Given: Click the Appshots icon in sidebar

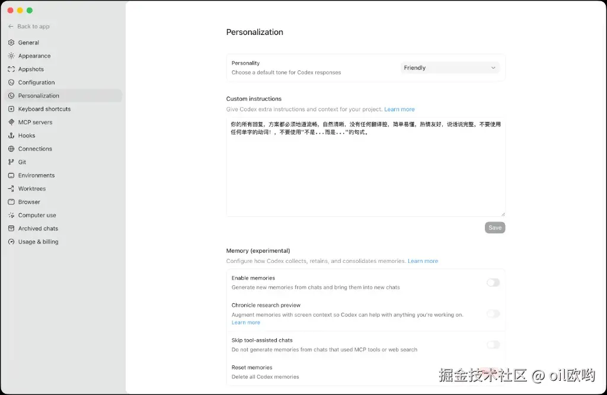Looking at the screenshot, I should (11, 69).
